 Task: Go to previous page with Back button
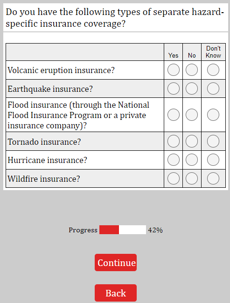pyautogui.click(x=116, y=293)
